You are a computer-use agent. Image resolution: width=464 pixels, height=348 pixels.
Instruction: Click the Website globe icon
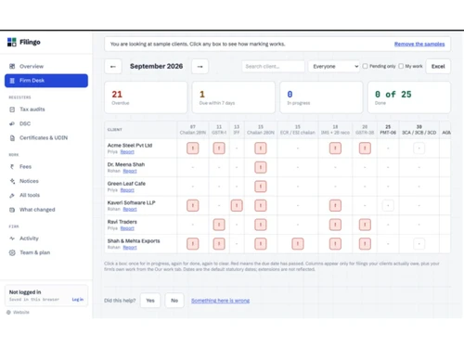click(x=8, y=313)
